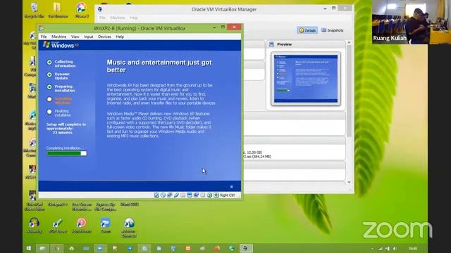Click the Right Ctrl host key indicator

coord(227,195)
